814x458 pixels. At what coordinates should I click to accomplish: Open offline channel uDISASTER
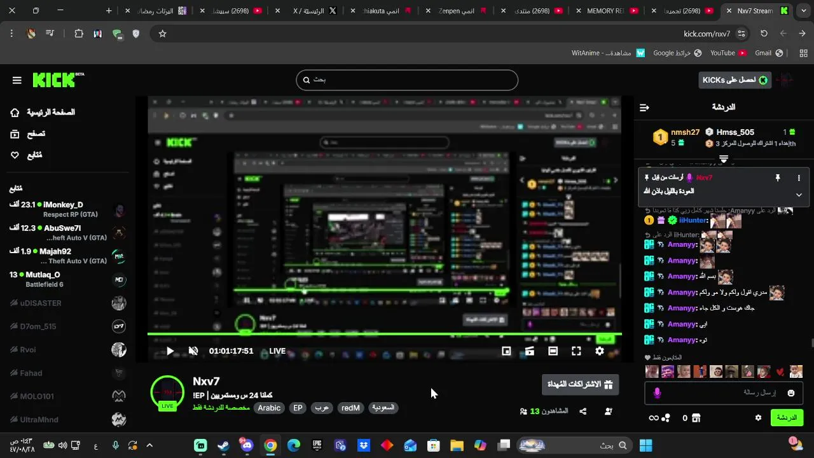[67, 303]
